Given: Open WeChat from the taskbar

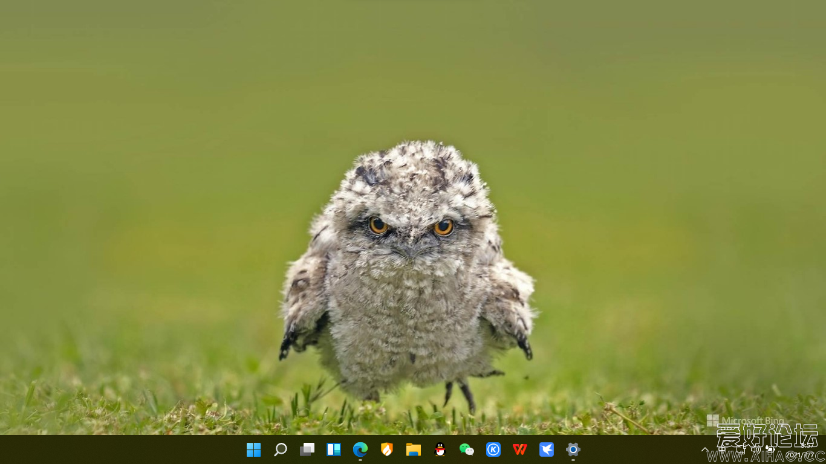Looking at the screenshot, I should [x=467, y=449].
